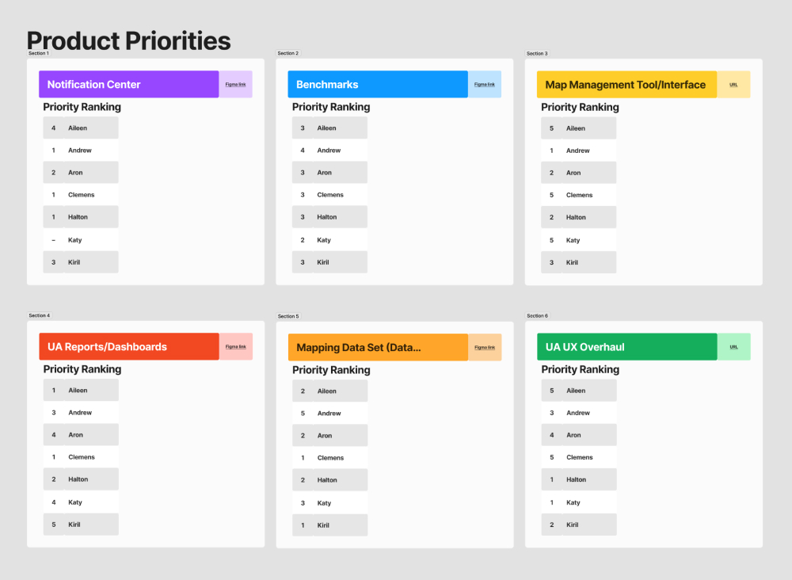Viewport: 792px width, 580px height.
Task: Click Aileen's ranking cell in Map Management
Action: [552, 128]
